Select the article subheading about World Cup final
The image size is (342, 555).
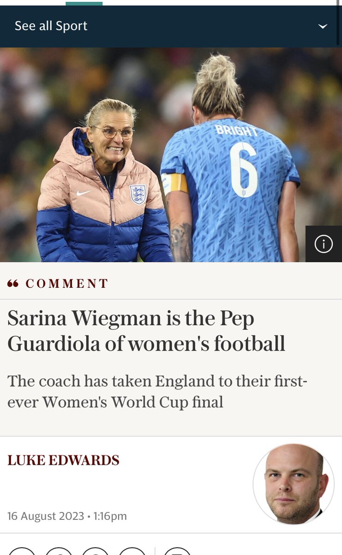click(x=157, y=391)
